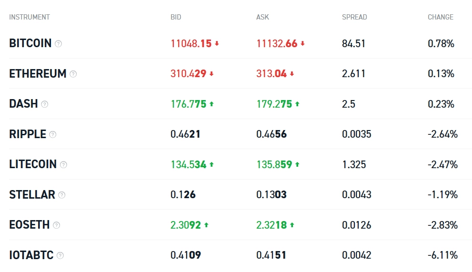Image resolution: width=472 pixels, height=272 pixels.
Task: Click the info icon beside IOTABTC
Action: 60,255
